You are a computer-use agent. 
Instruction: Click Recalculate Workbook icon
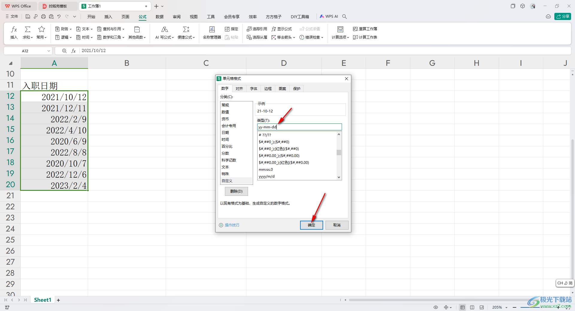click(x=365, y=29)
